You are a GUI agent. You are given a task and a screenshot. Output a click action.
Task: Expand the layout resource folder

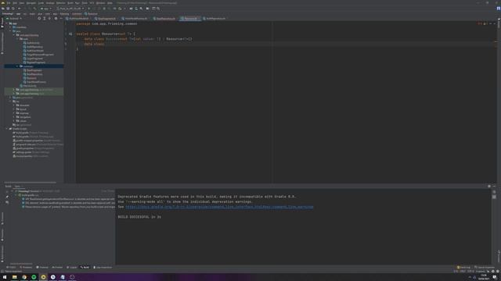pyautogui.click(x=14, y=109)
